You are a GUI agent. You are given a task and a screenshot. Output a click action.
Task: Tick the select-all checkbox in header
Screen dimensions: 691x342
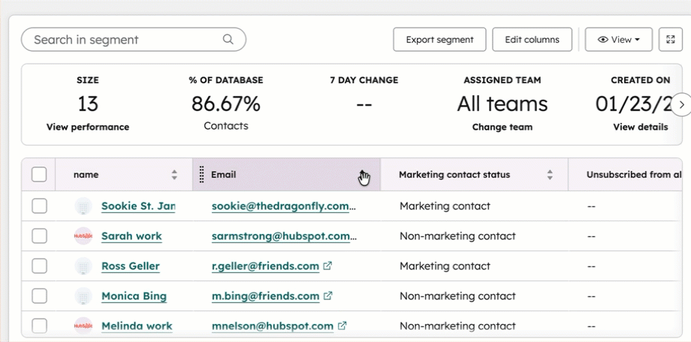[x=39, y=174]
